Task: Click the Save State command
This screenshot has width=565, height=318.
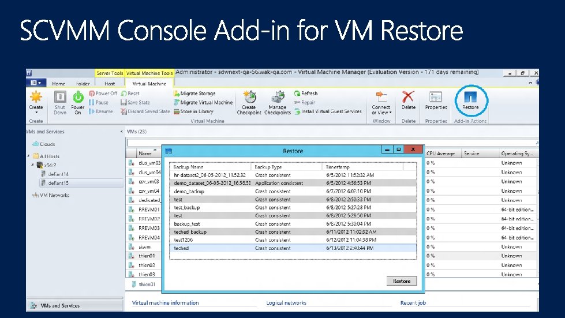Action: click(x=135, y=102)
